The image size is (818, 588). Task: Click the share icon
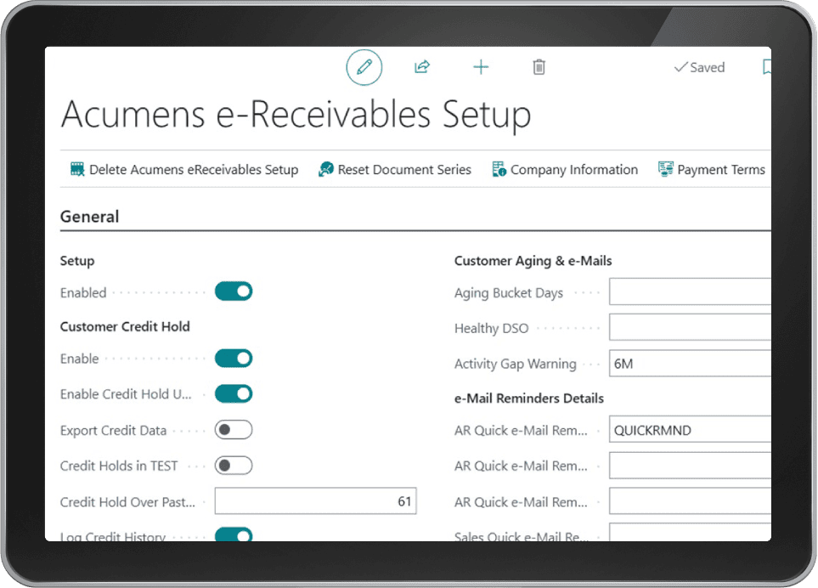(422, 67)
